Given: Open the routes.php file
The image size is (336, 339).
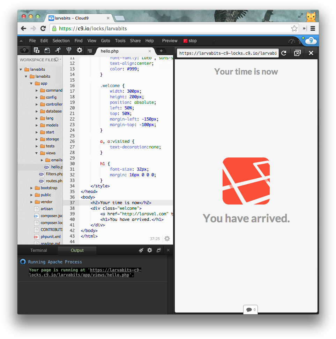Looking at the screenshot, I should click(51, 181).
